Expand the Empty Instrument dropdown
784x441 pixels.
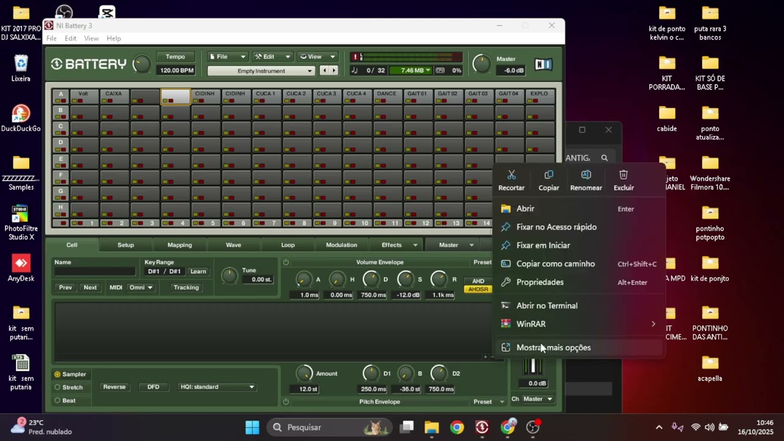tap(261, 71)
